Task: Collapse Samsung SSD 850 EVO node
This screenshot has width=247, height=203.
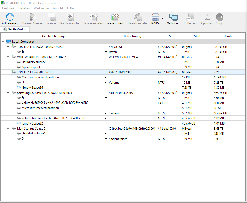Action: (8, 93)
